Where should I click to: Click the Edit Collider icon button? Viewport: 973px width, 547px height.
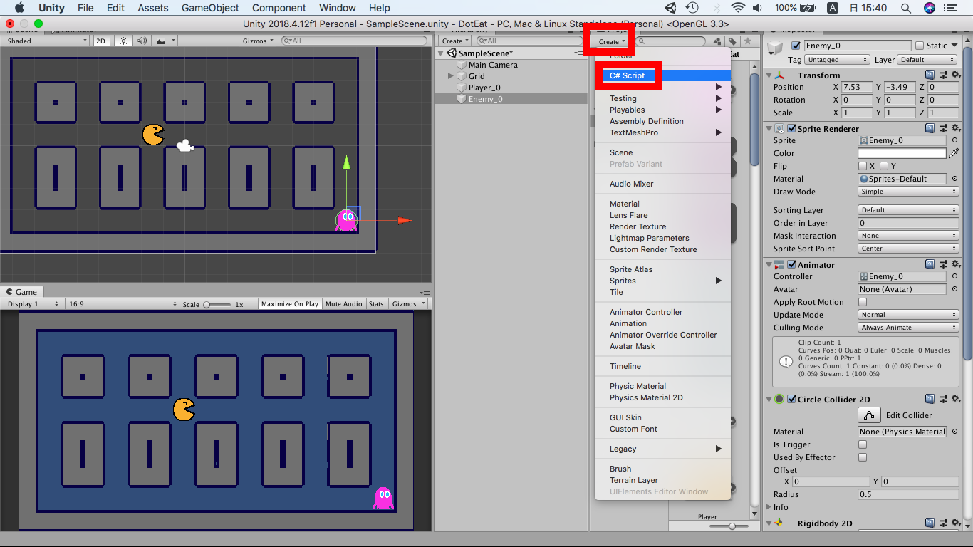click(x=868, y=415)
